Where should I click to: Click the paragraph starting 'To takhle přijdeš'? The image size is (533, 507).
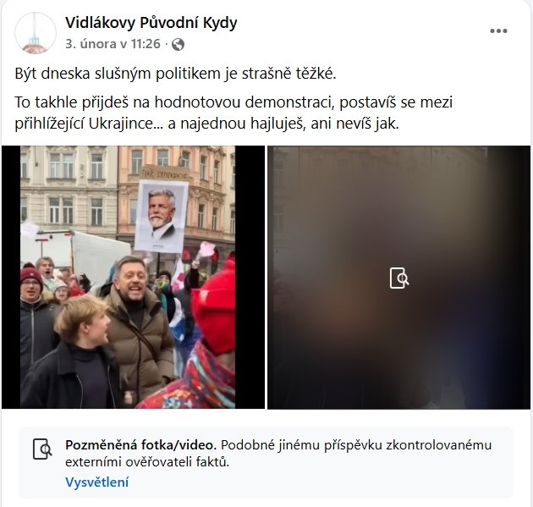[234, 113]
